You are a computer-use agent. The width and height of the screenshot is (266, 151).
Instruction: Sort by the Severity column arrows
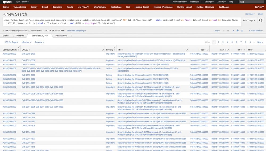click(x=114, y=50)
